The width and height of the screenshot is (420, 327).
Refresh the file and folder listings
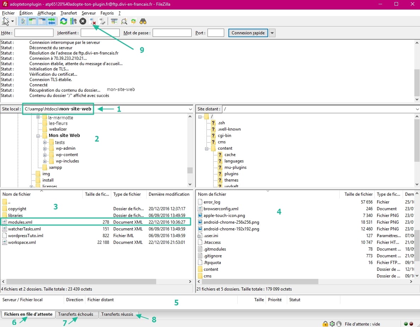[x=64, y=21]
